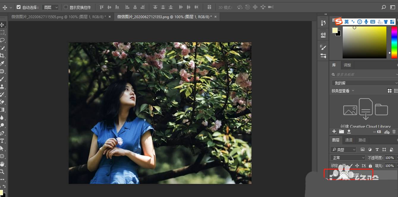Select the Eyedropper tool
398x197 pixels.
[x=2, y=63]
